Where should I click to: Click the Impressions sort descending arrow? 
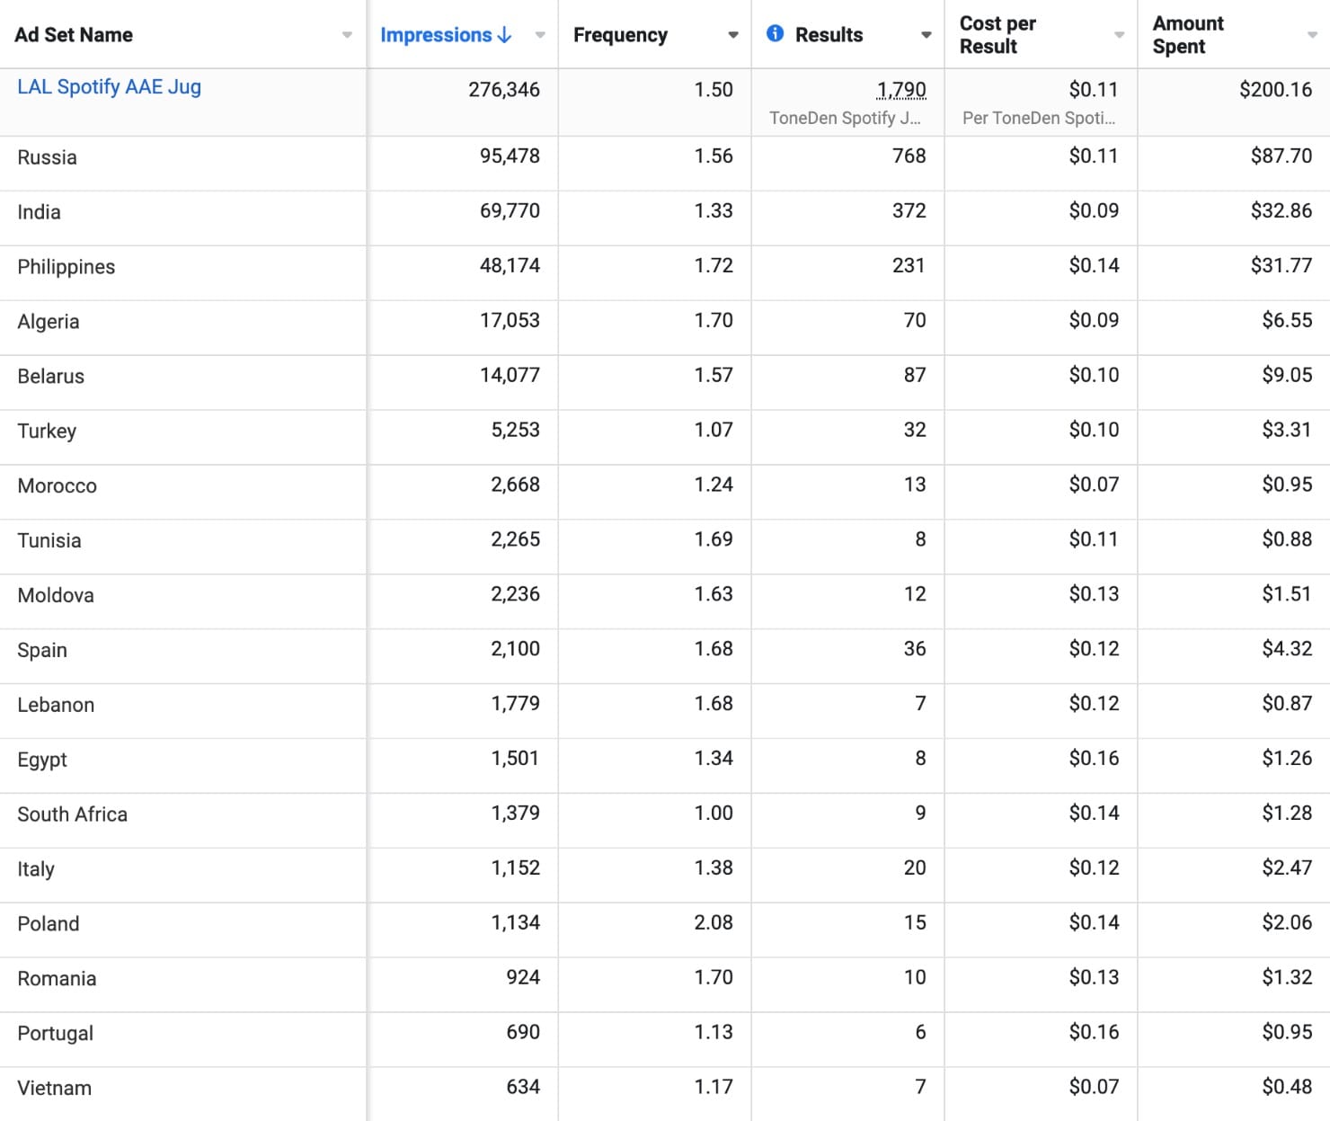(x=505, y=35)
